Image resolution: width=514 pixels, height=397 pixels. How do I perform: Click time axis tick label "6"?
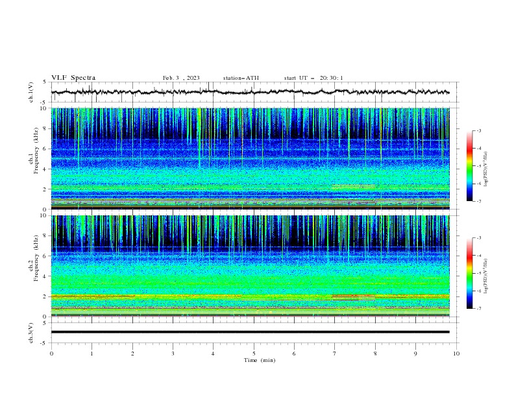pos(294,354)
